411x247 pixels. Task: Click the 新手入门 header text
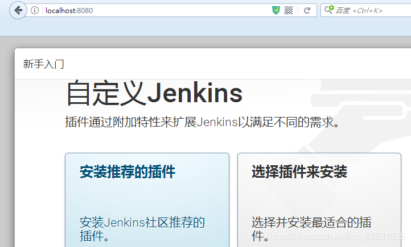point(43,64)
